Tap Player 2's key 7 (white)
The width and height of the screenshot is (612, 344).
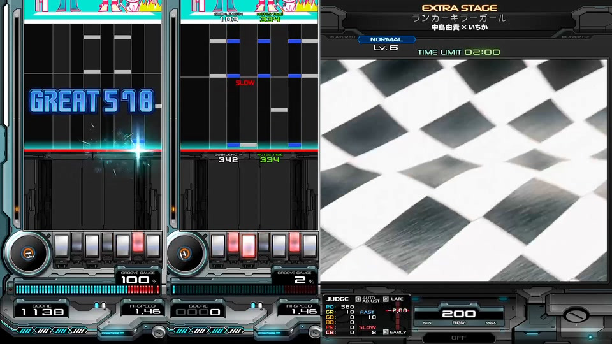point(310,245)
